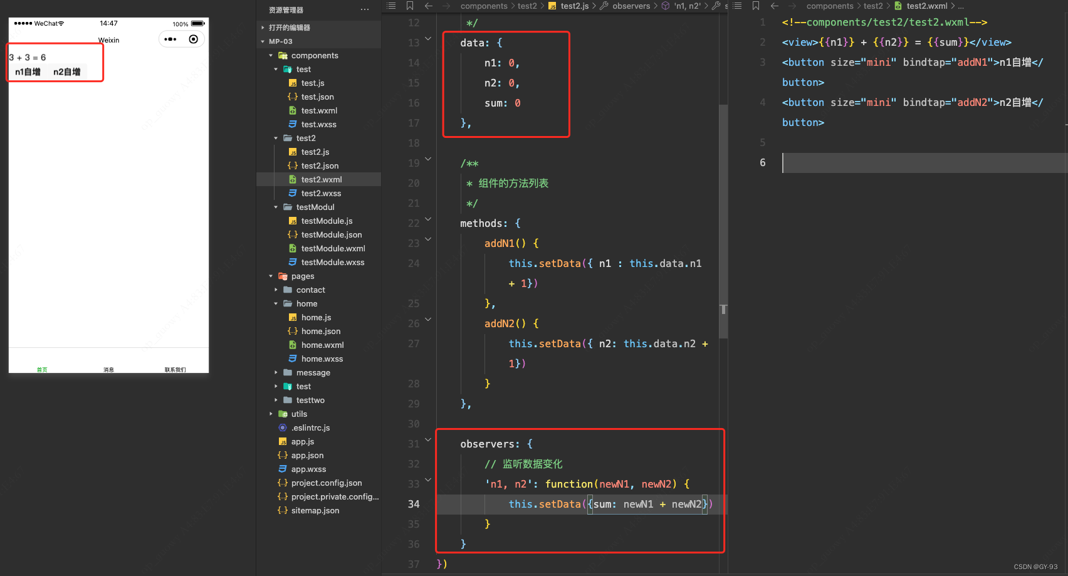Viewport: 1068px width, 576px height.
Task: Collapse the MP-03 project section
Action: pos(318,41)
